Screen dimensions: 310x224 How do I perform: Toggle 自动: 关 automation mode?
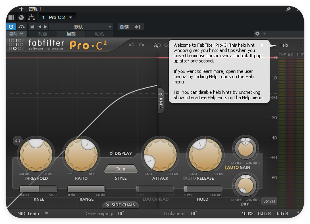pos(17,34)
